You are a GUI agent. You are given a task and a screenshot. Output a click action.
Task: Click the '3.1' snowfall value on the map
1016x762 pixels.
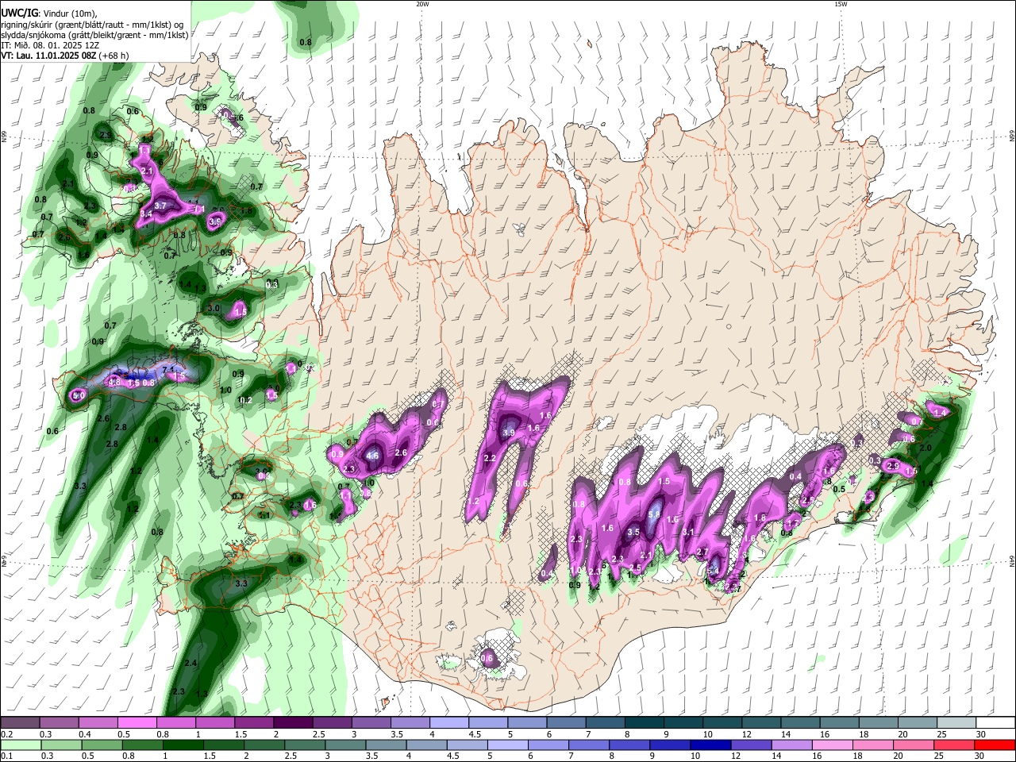(688, 533)
